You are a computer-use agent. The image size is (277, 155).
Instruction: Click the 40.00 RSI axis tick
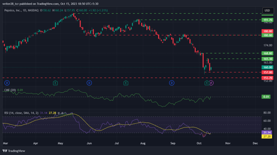[x=267, y=129]
